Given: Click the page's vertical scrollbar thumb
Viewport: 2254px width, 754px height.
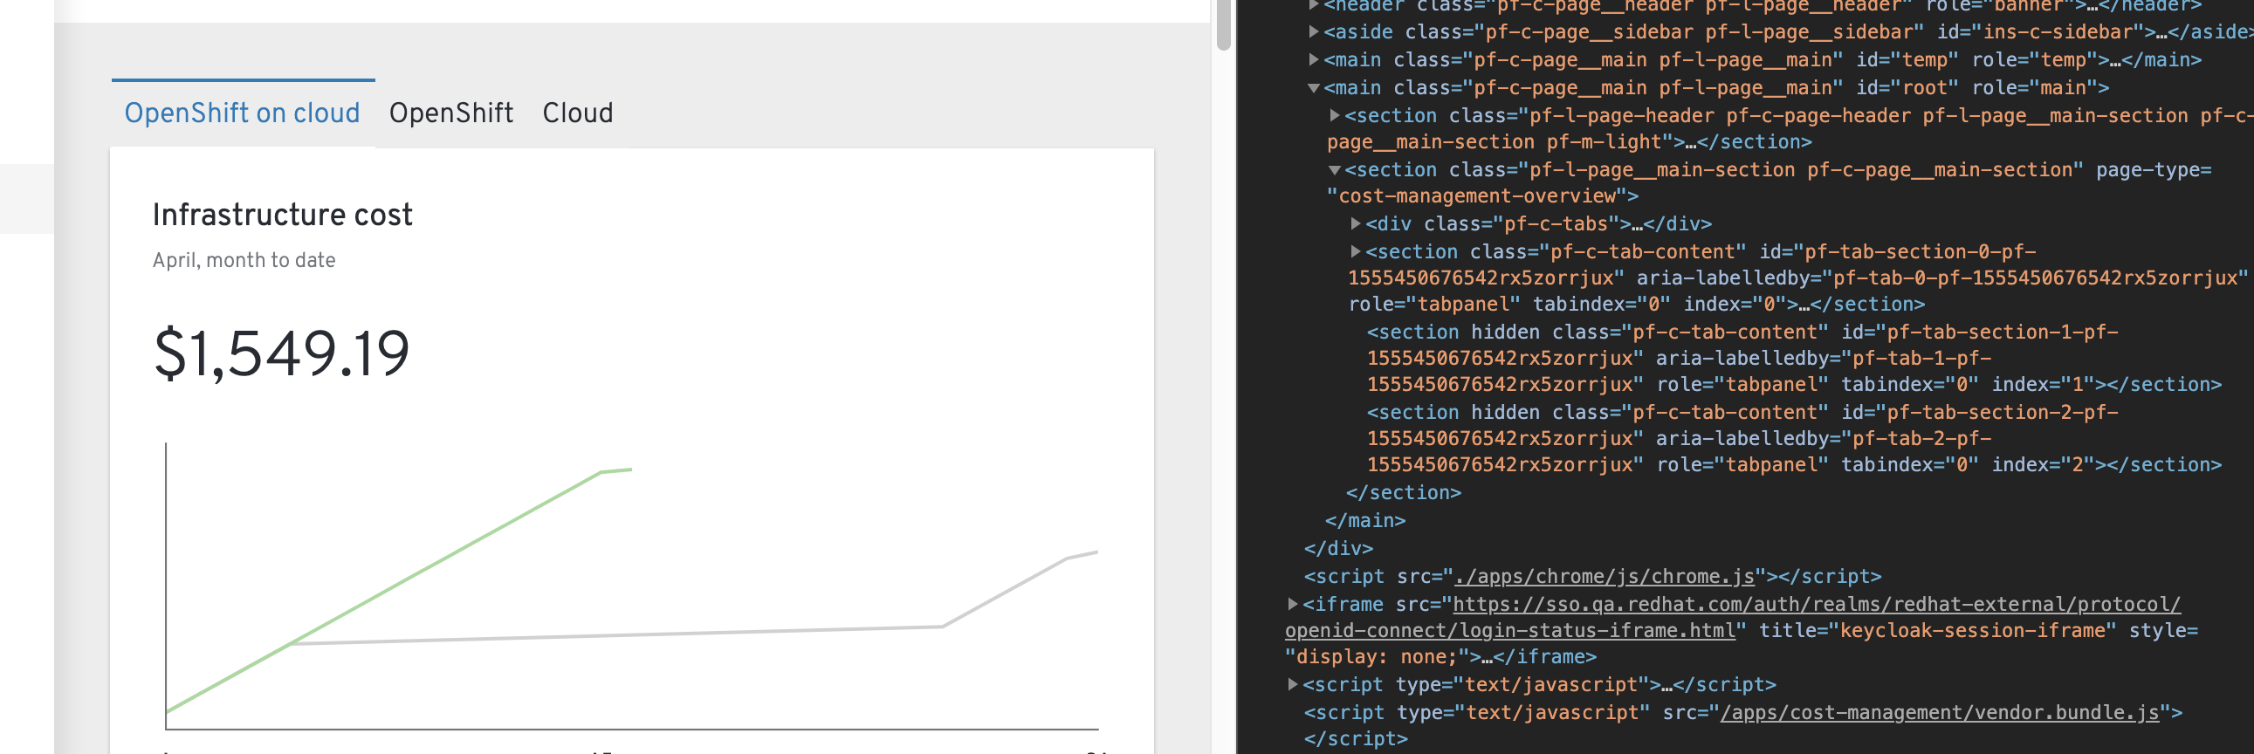Looking at the screenshot, I should [x=1223, y=25].
